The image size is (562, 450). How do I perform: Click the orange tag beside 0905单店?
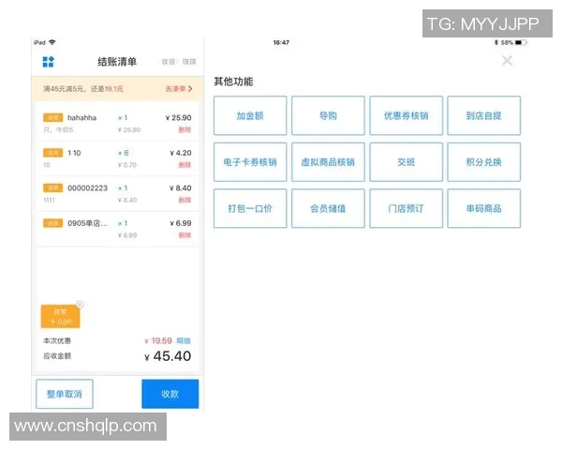click(x=52, y=223)
